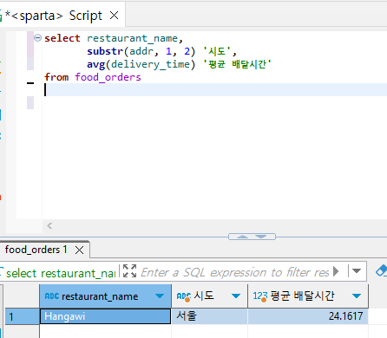
Task: Collapse the select statement fold marker
Action: [x=37, y=37]
